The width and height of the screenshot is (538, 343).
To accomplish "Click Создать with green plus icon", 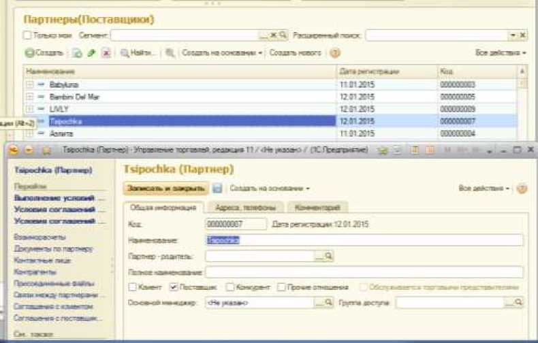I will tap(44, 53).
